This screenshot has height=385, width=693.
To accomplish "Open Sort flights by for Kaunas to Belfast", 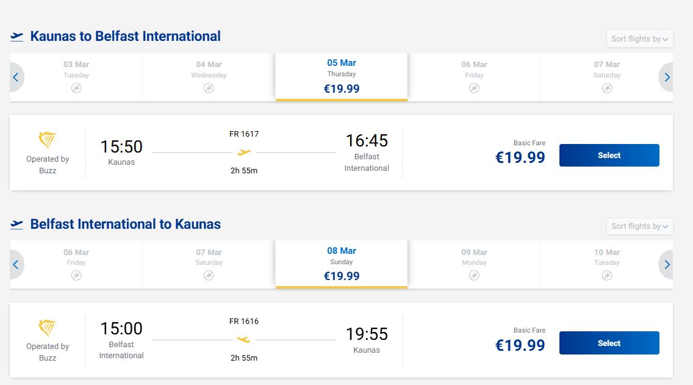I will 639,39.
